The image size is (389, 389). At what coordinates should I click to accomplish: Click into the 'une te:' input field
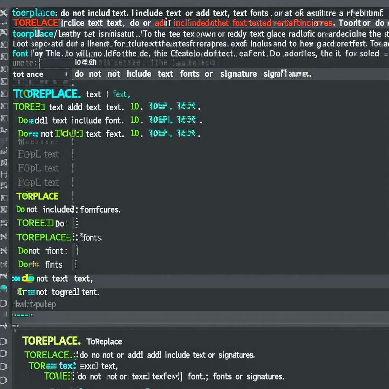(57, 63)
